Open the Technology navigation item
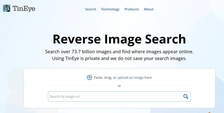 tap(110, 9)
